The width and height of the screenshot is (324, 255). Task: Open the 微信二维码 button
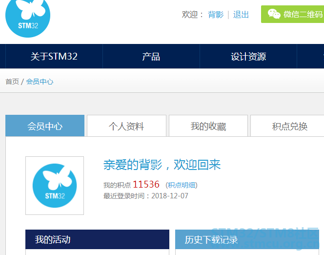pyautogui.click(x=292, y=14)
